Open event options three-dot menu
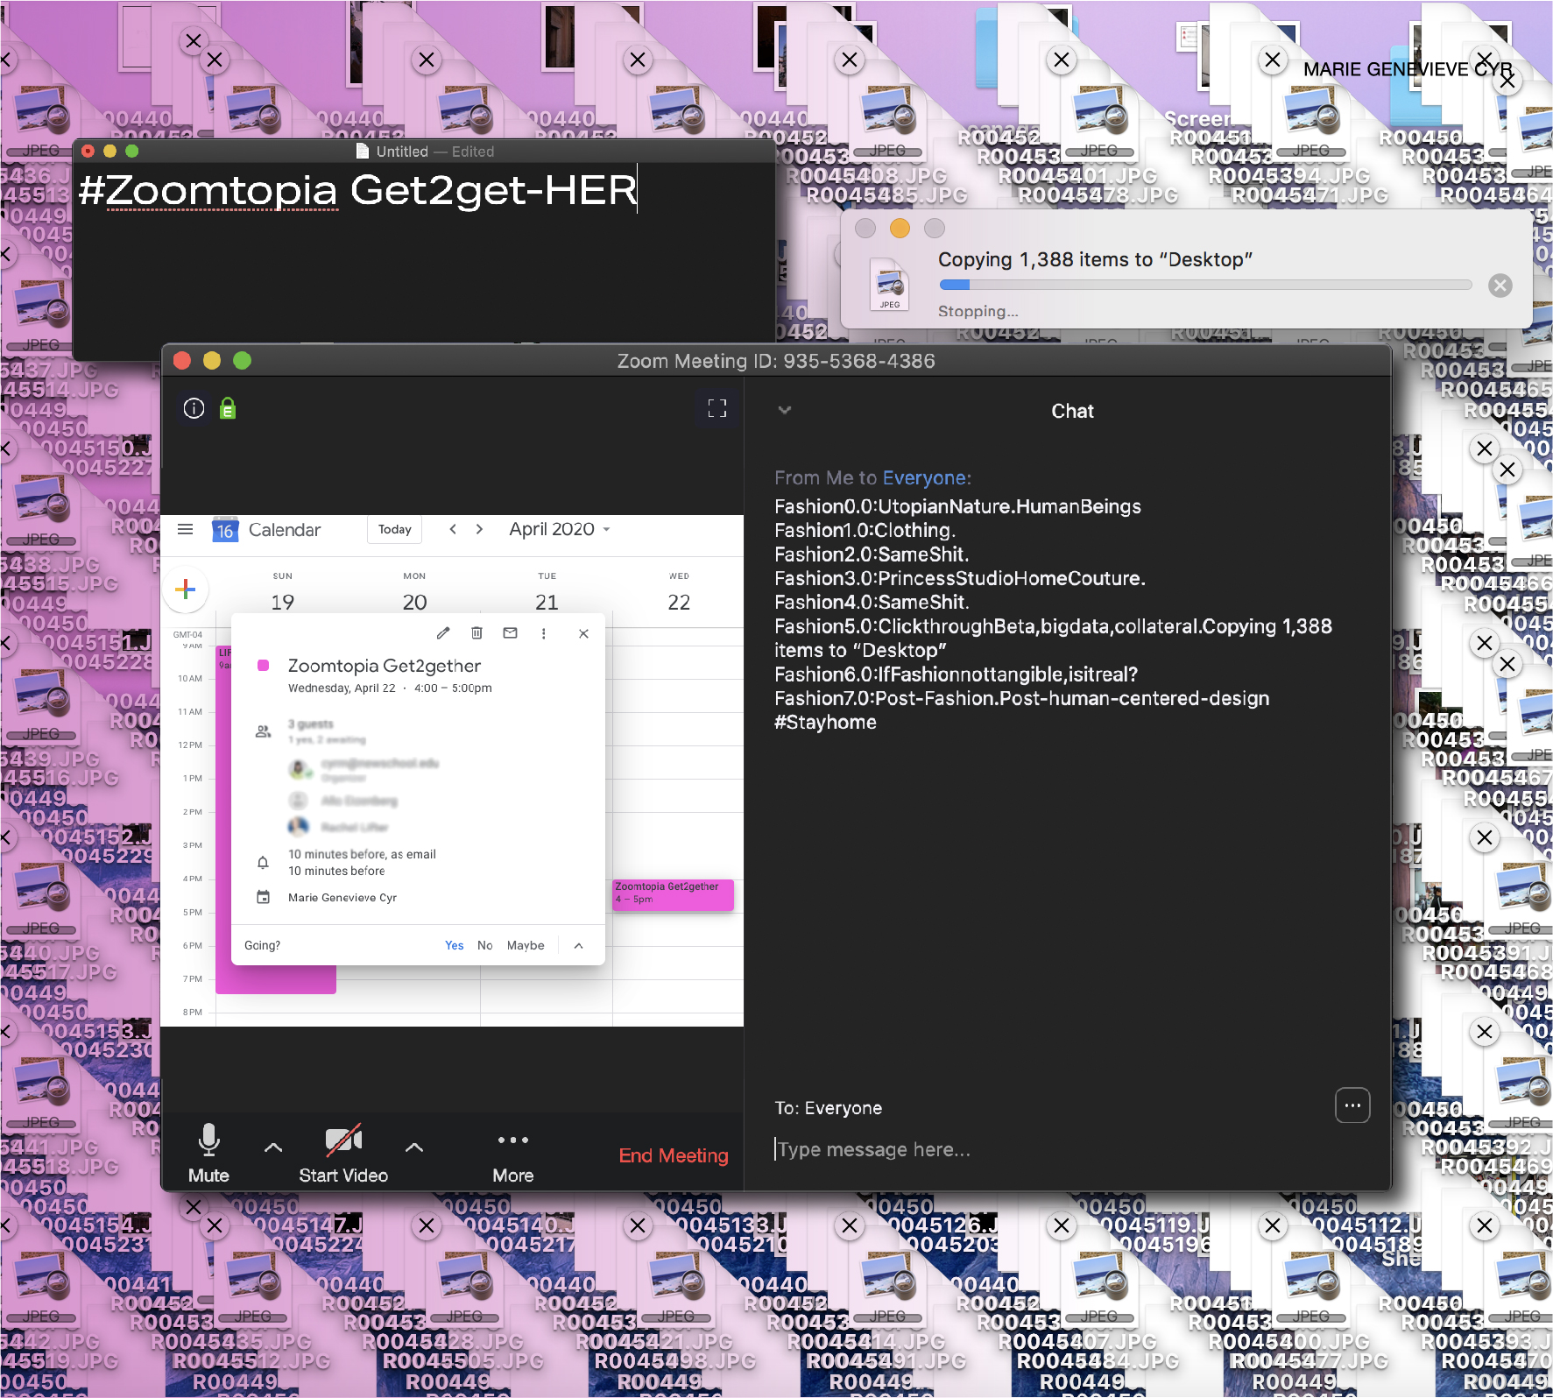 coord(543,633)
